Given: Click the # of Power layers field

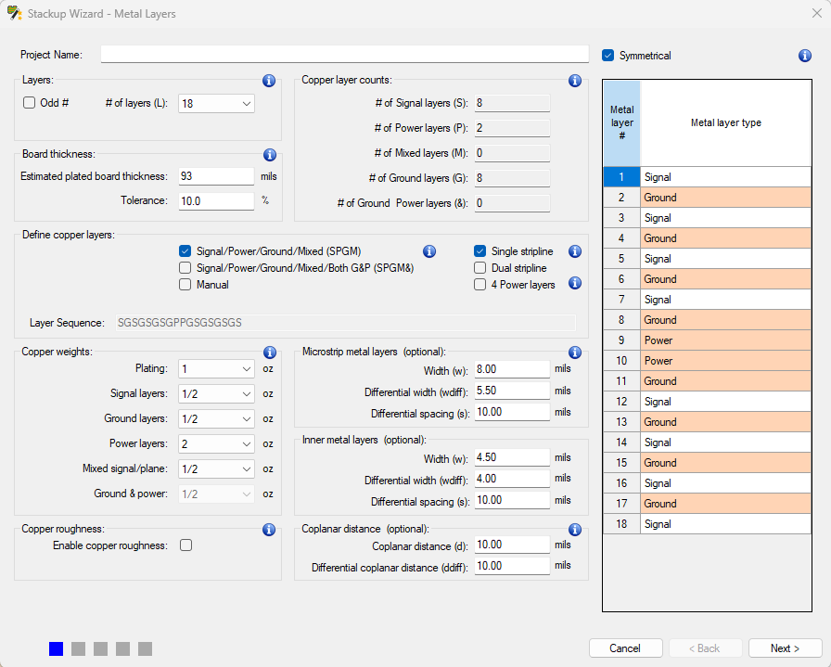Looking at the screenshot, I should click(x=512, y=128).
